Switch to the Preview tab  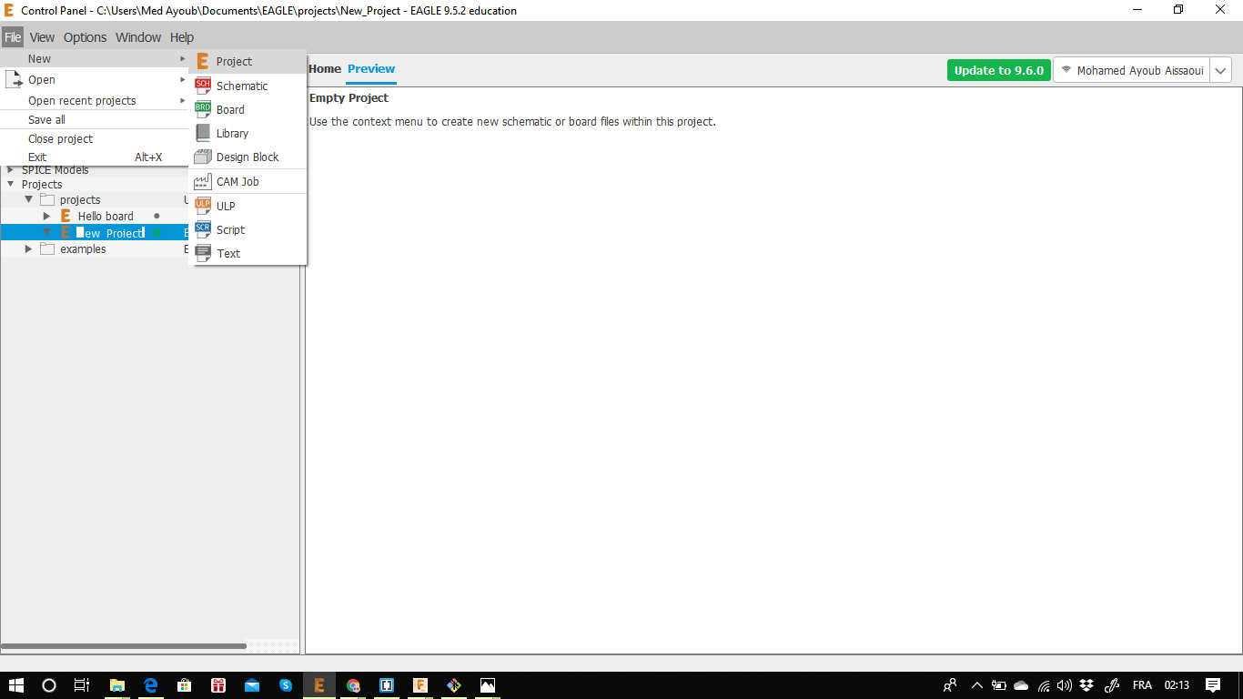tap(371, 69)
